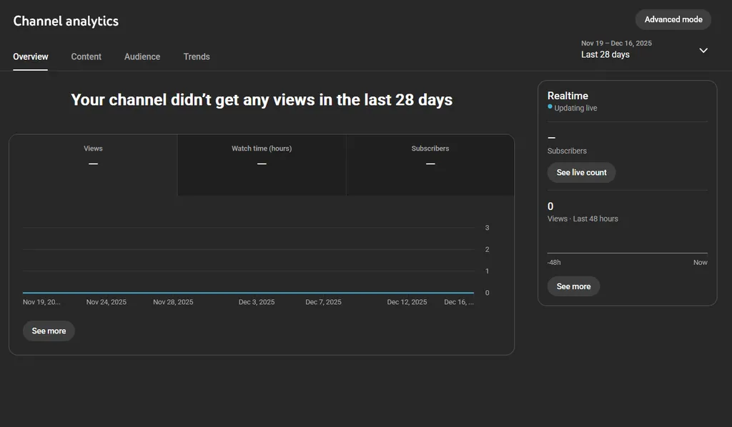The image size is (732, 427).
Task: Open See live count for subscribers
Action: pos(581,173)
